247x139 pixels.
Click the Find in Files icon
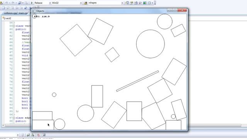(x=86, y=3)
